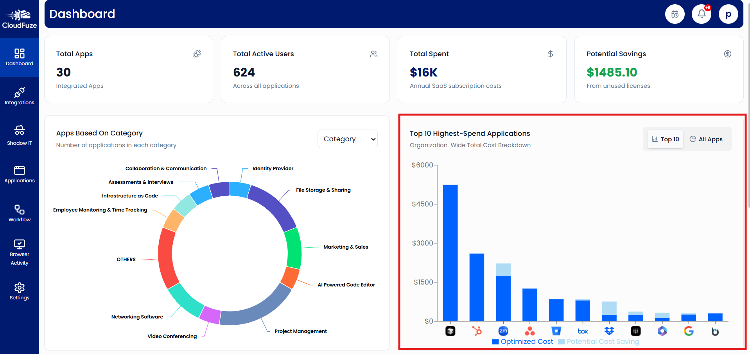Open the notifications bell
Screen dimensions: 750x354
(701, 14)
